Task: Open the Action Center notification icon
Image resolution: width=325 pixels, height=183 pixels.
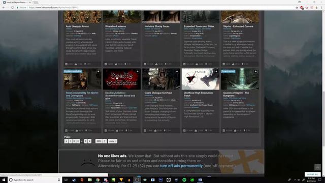Action: click(320, 179)
